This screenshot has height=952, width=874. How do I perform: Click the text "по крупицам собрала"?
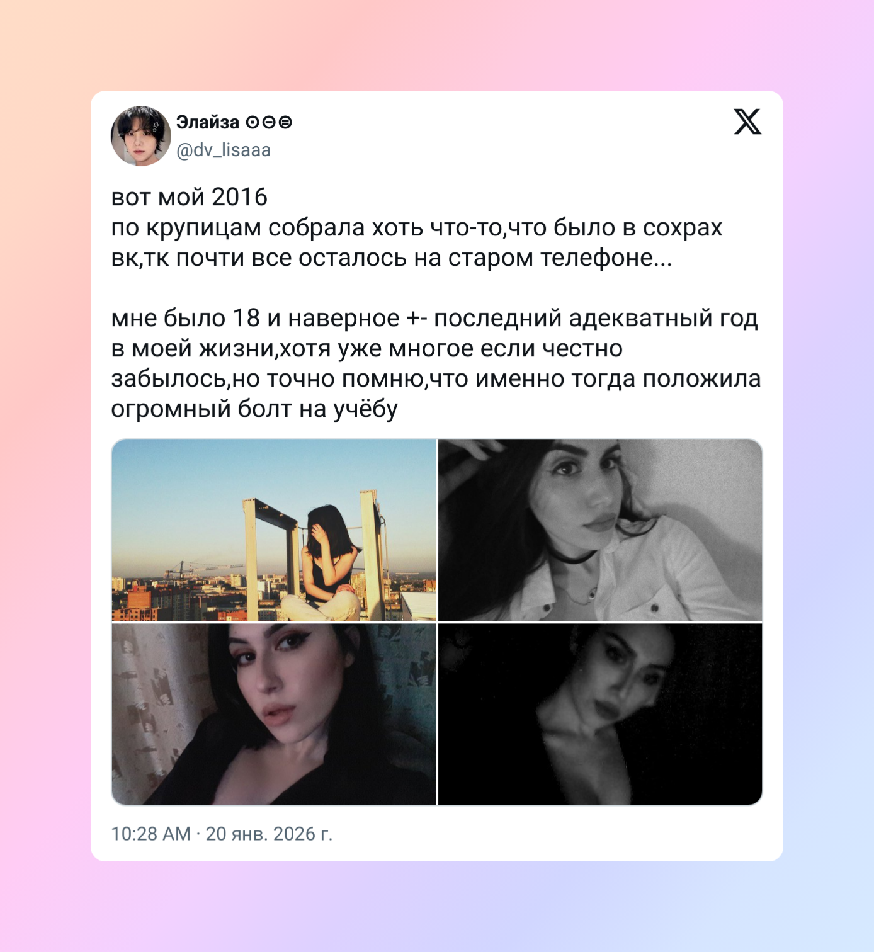pyautogui.click(x=237, y=228)
